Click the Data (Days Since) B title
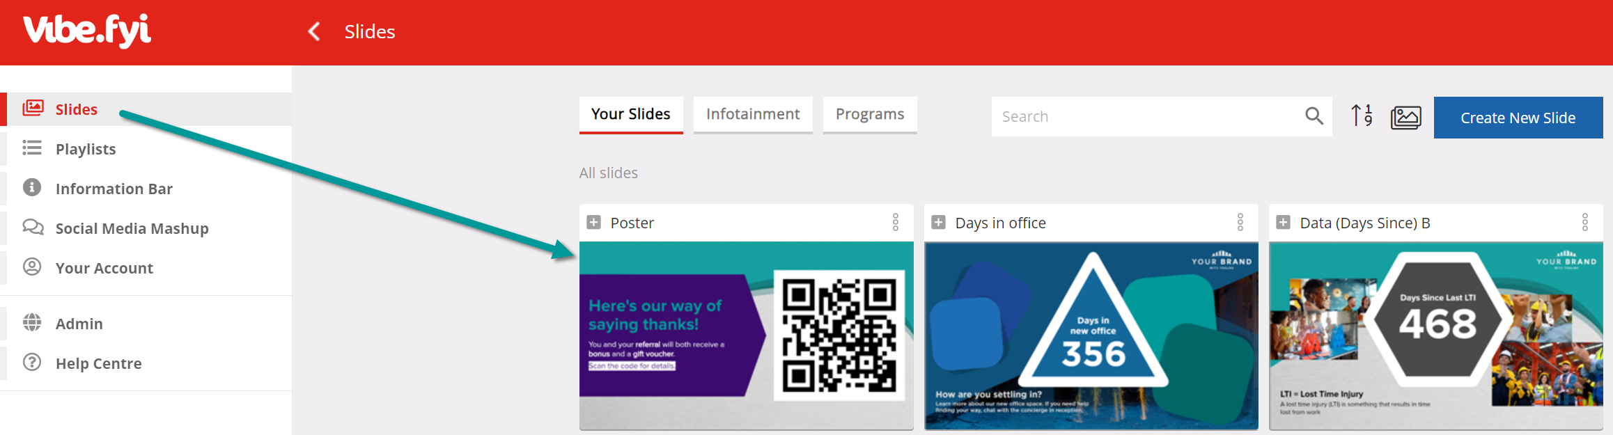The height and width of the screenshot is (435, 1613). click(1365, 223)
